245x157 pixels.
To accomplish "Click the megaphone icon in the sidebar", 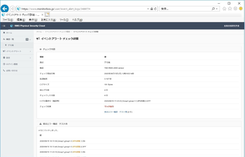I will pyautogui.click(x=4, y=51).
